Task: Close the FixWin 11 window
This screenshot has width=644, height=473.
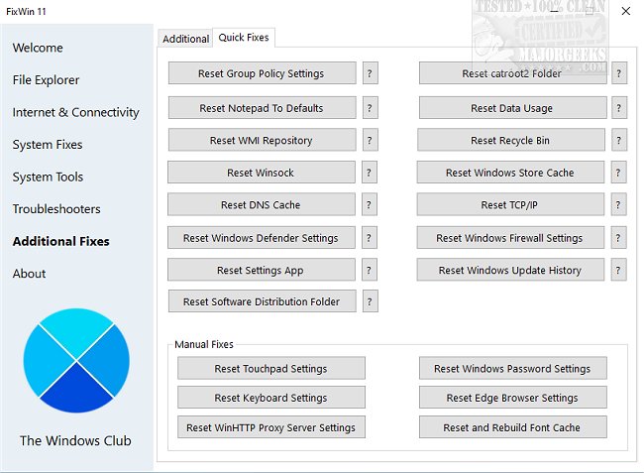Action: (x=626, y=11)
